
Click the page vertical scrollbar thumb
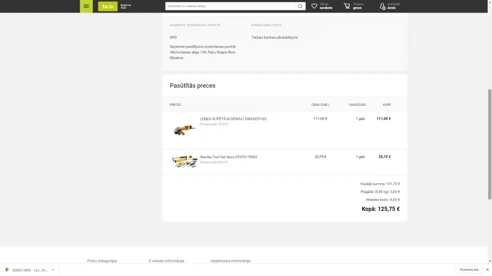489,144
